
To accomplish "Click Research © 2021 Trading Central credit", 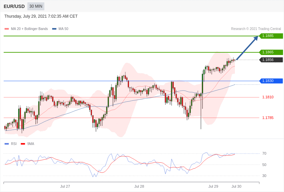I will pos(256,29).
